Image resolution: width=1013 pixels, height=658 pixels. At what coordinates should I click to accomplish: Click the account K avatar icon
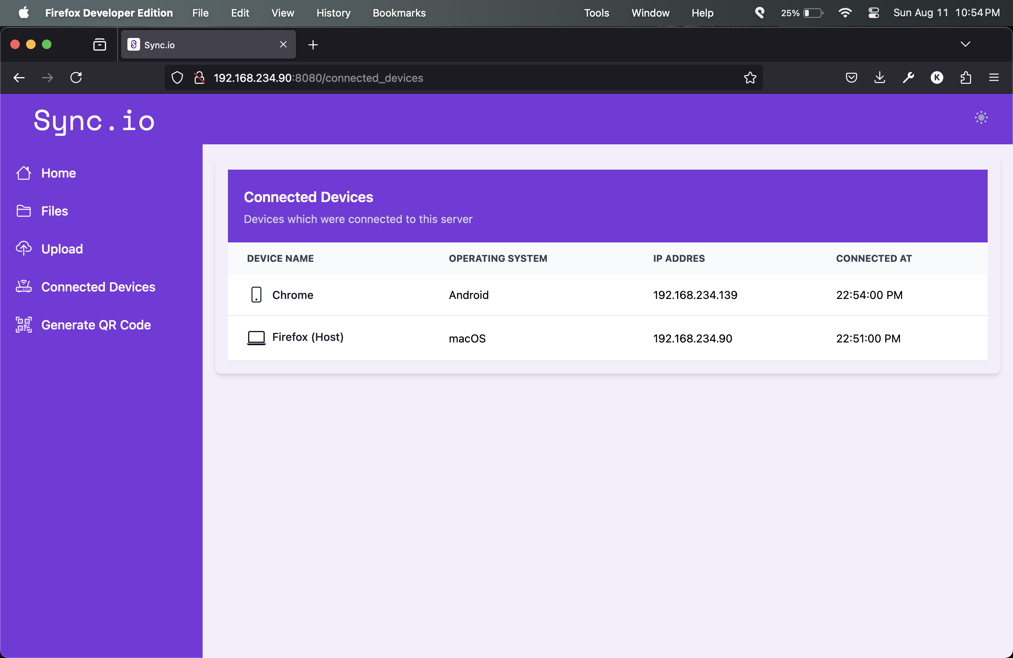pos(937,78)
